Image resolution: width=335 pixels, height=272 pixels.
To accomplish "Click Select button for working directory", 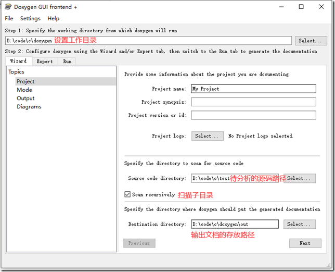I will tap(311, 41).
